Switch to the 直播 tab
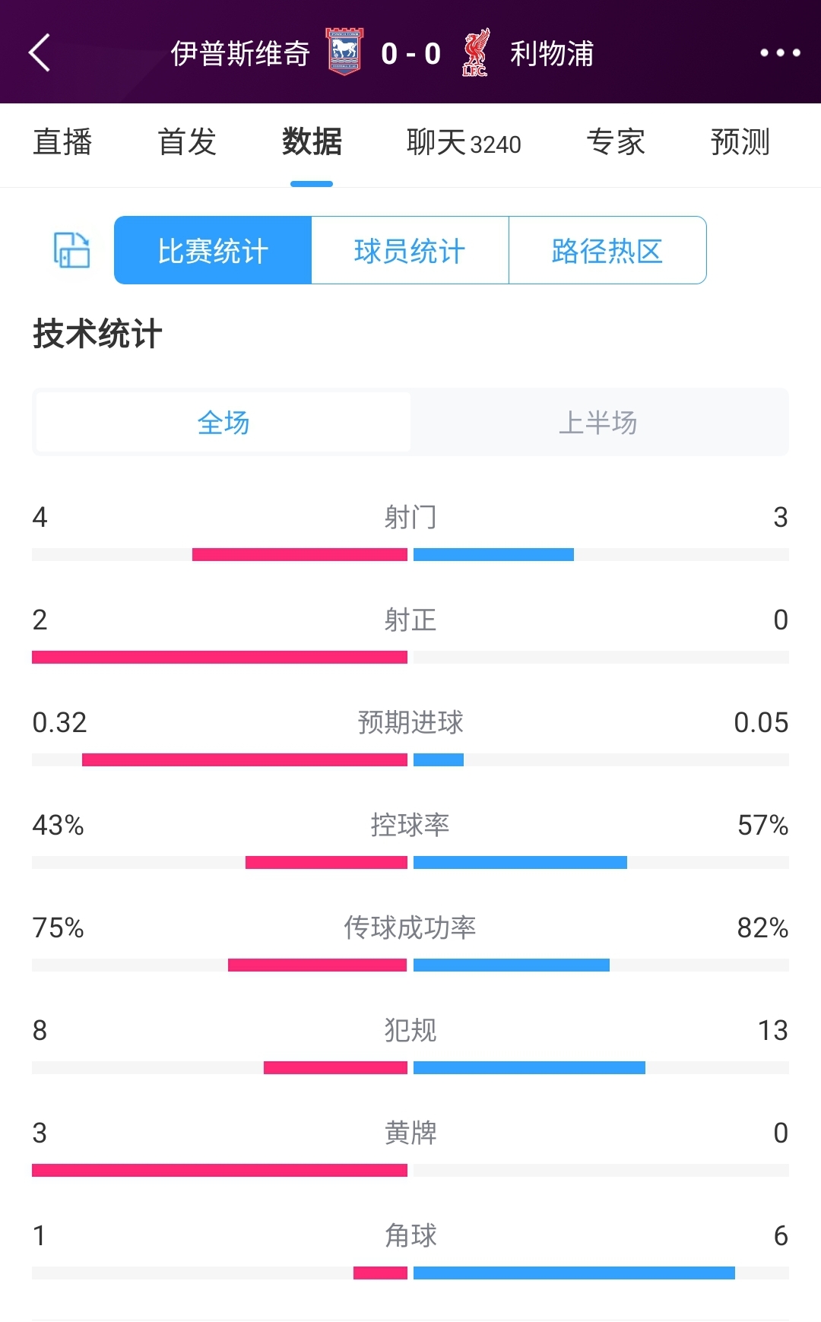Screen dimensions: 821x1322 tap(62, 142)
